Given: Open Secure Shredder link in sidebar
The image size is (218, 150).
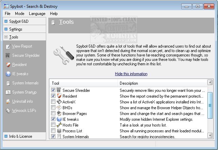Looking at the screenshot, I should (26, 55).
